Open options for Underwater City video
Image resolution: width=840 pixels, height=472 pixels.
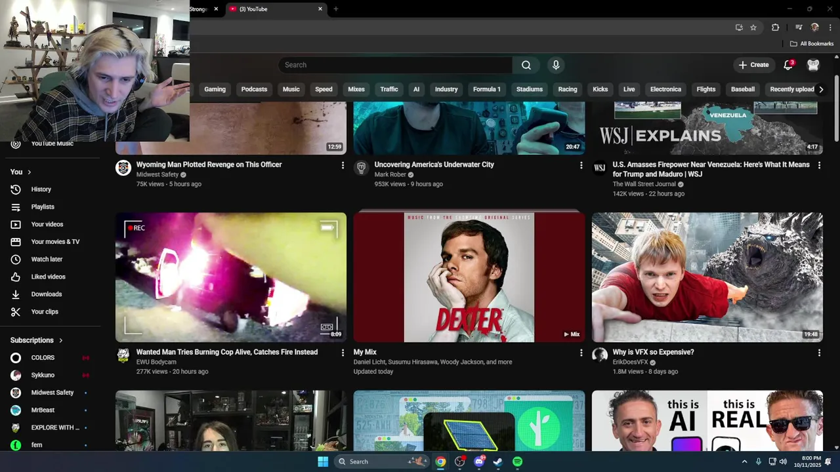pyautogui.click(x=581, y=165)
